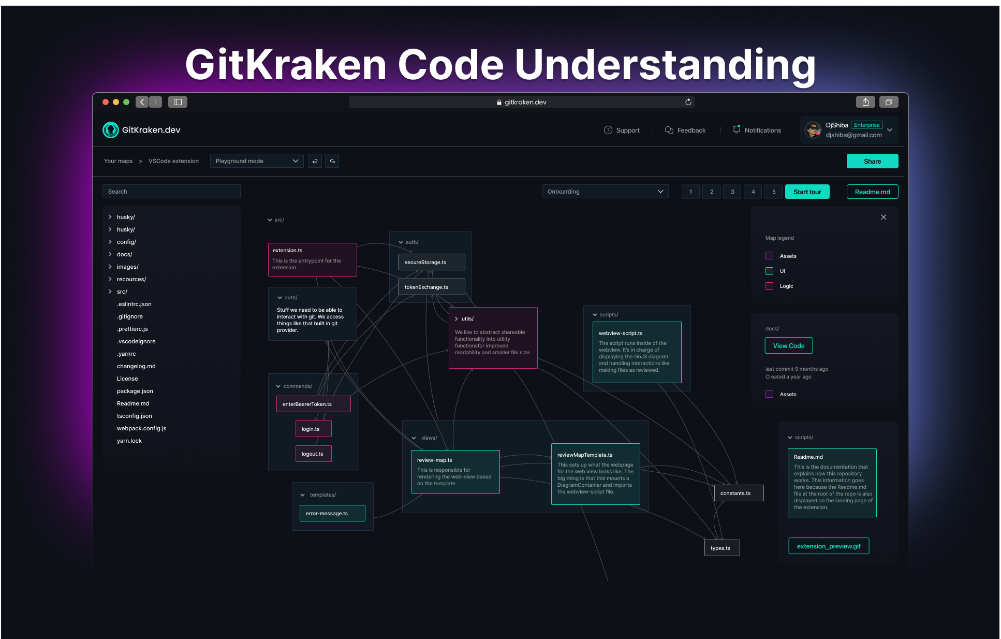This screenshot has height=639, width=1001.
Task: Toggle the Assets legend checkbox
Action: coord(769,256)
